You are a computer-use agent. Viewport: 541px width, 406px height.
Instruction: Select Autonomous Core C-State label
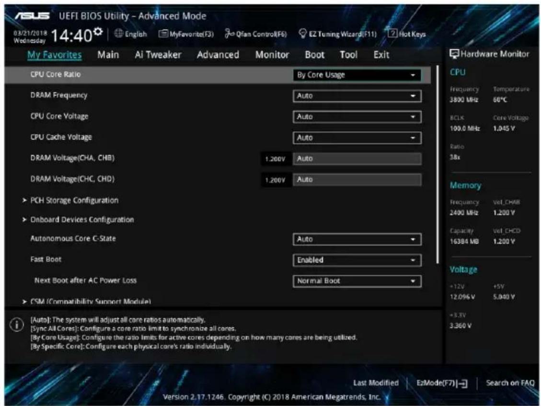(73, 238)
